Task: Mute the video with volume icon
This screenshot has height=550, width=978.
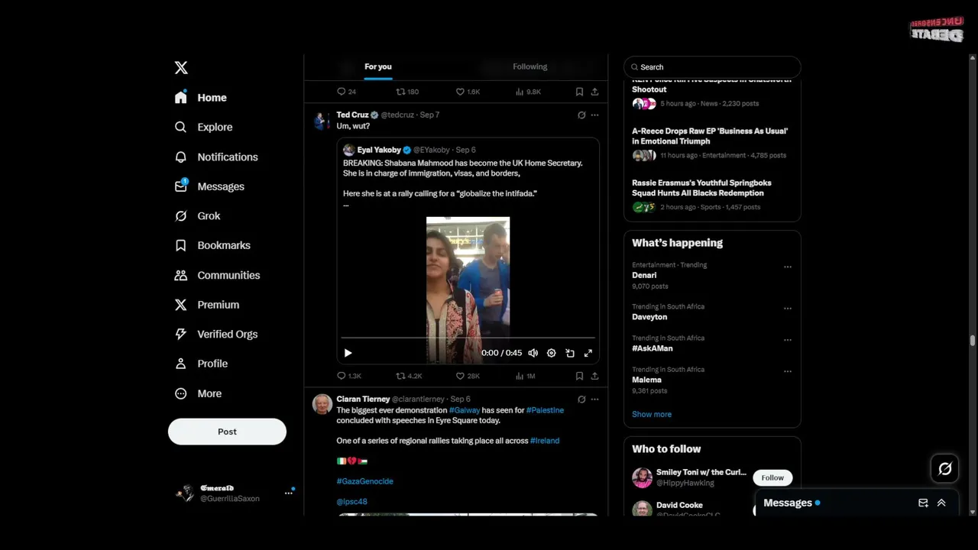Action: coord(533,353)
